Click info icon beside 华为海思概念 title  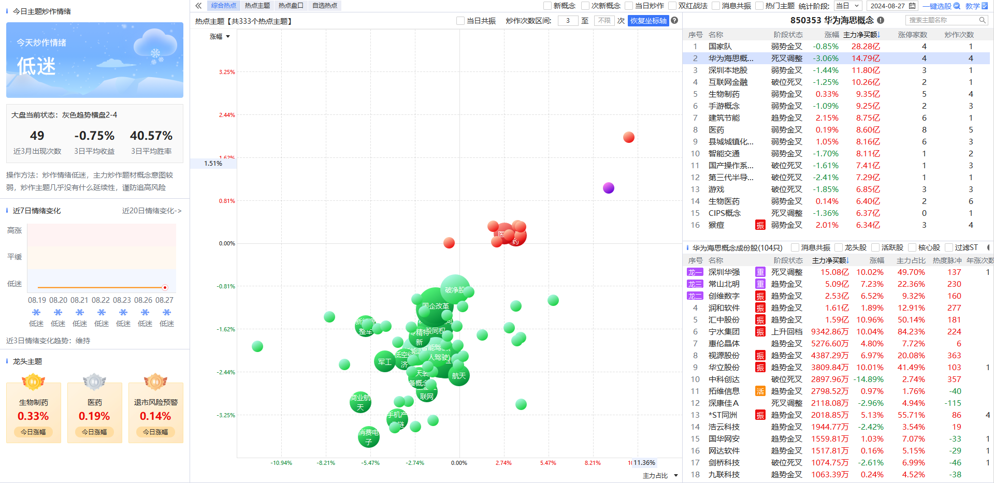881,20
